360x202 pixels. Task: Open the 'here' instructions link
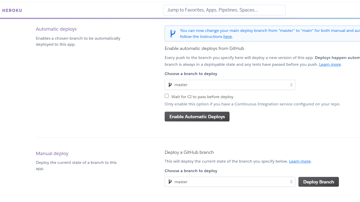228,37
